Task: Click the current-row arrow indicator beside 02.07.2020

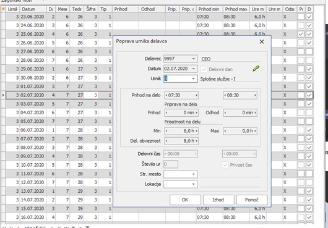Action: [x=3, y=95]
